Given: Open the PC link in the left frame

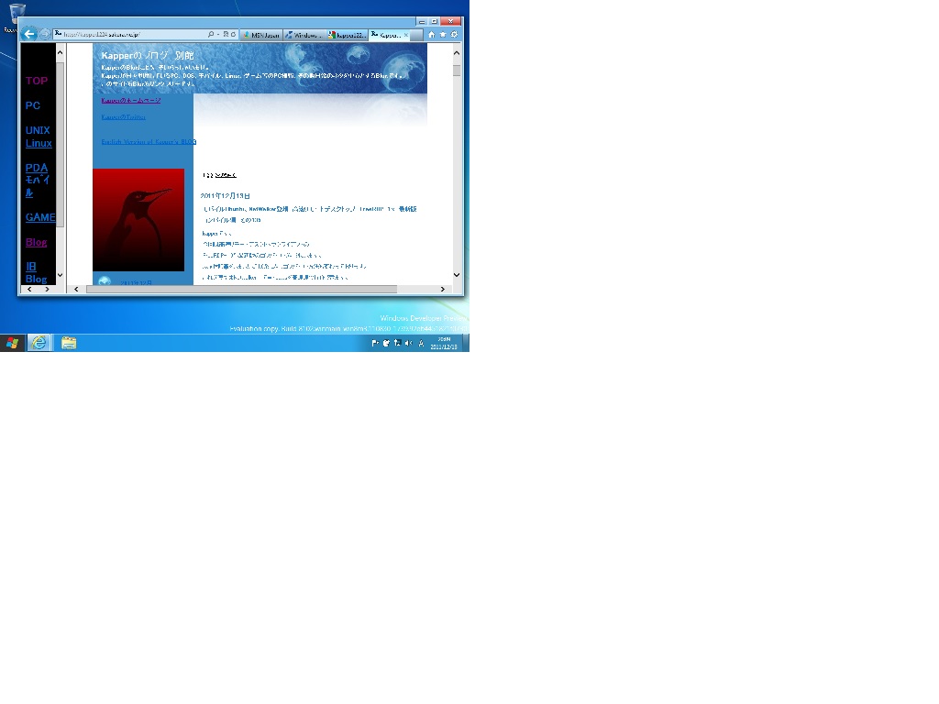Looking at the screenshot, I should coord(33,105).
